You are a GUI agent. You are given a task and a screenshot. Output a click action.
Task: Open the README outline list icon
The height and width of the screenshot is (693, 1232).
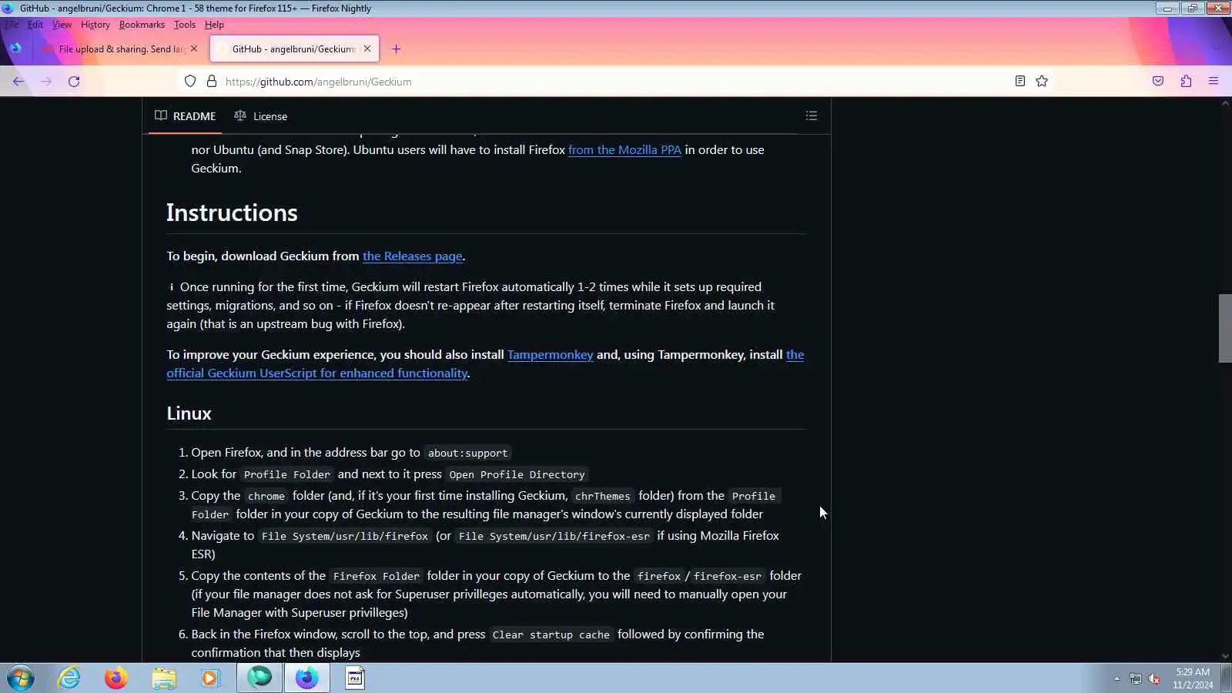point(812,115)
